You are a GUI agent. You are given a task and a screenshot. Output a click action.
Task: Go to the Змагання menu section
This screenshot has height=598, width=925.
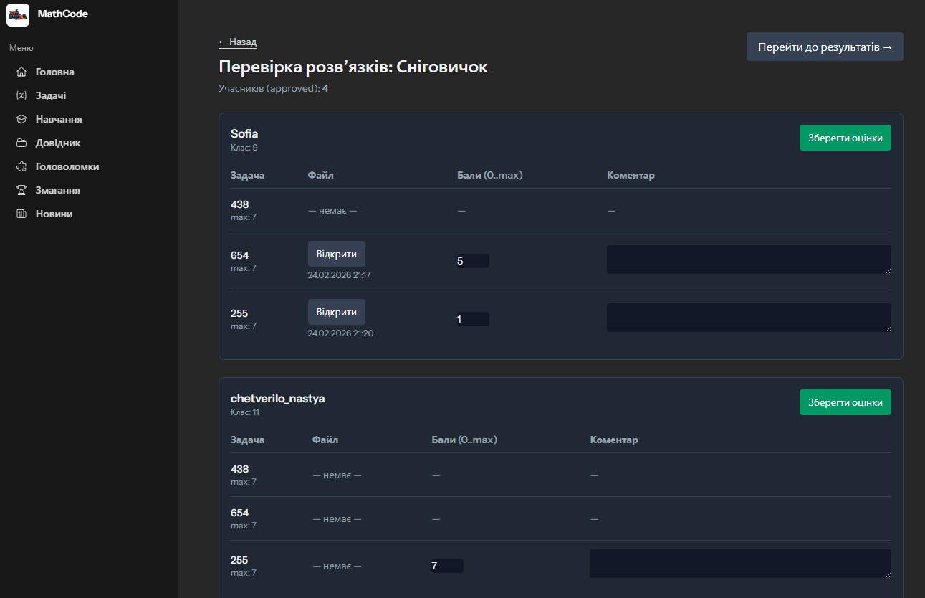pyautogui.click(x=57, y=190)
